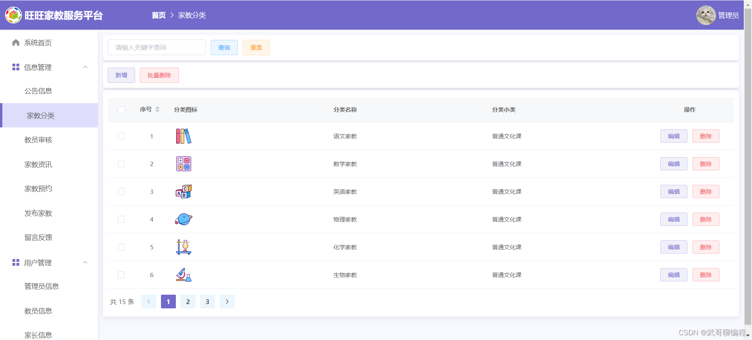752x340 pixels.
Task: Click the planet icon for 物理家教
Action: (183, 219)
